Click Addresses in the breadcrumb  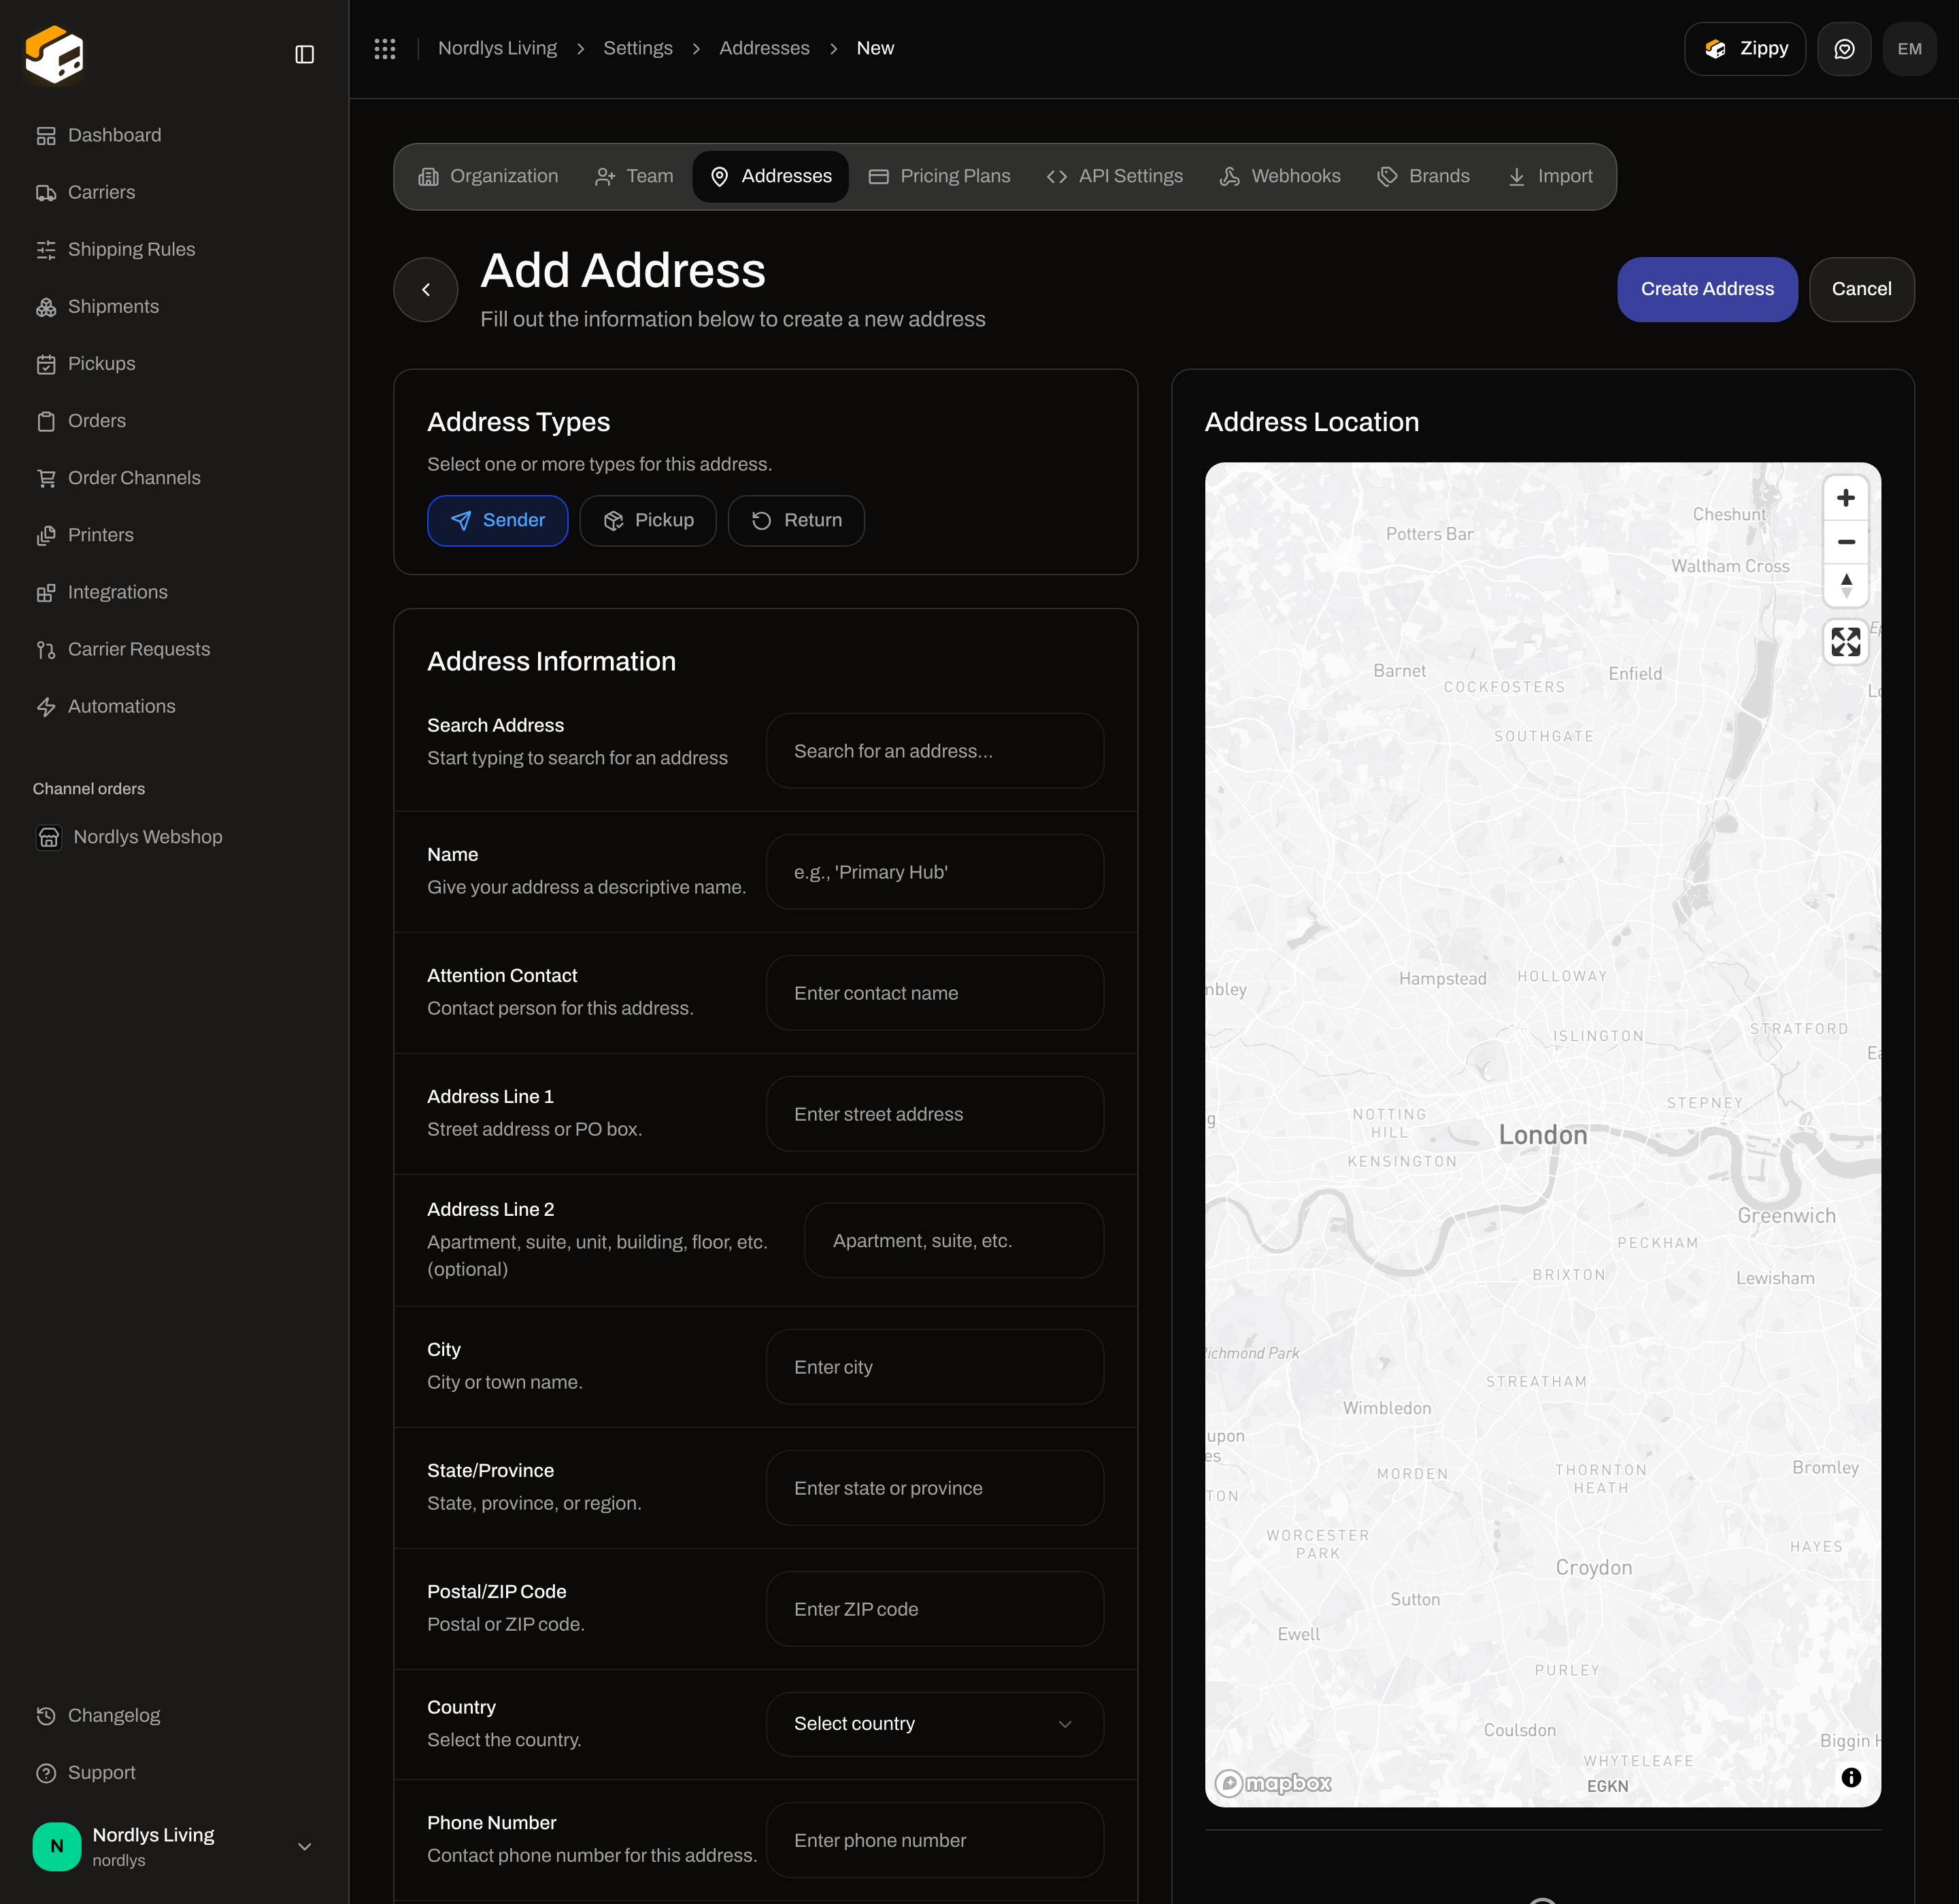(765, 48)
